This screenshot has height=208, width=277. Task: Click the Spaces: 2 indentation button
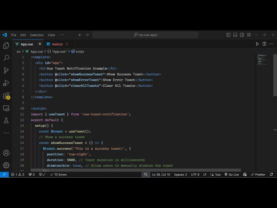180,175
